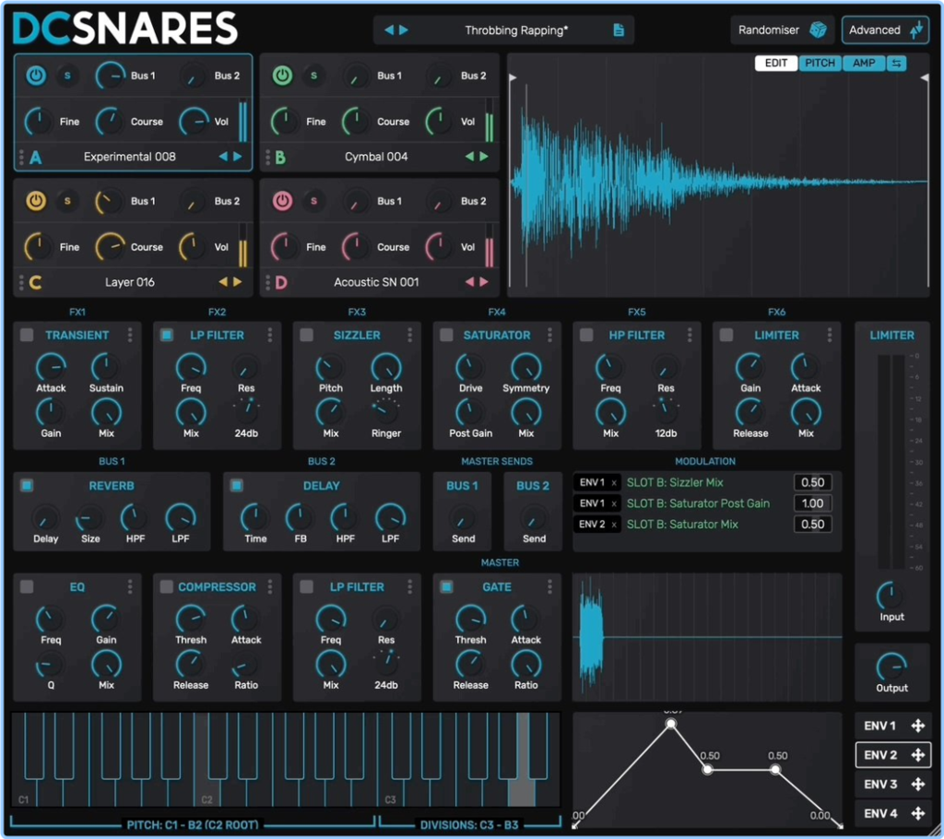This screenshot has height=839, width=944.
Task: Select the ENV 4 envelope
Action: [x=880, y=814]
